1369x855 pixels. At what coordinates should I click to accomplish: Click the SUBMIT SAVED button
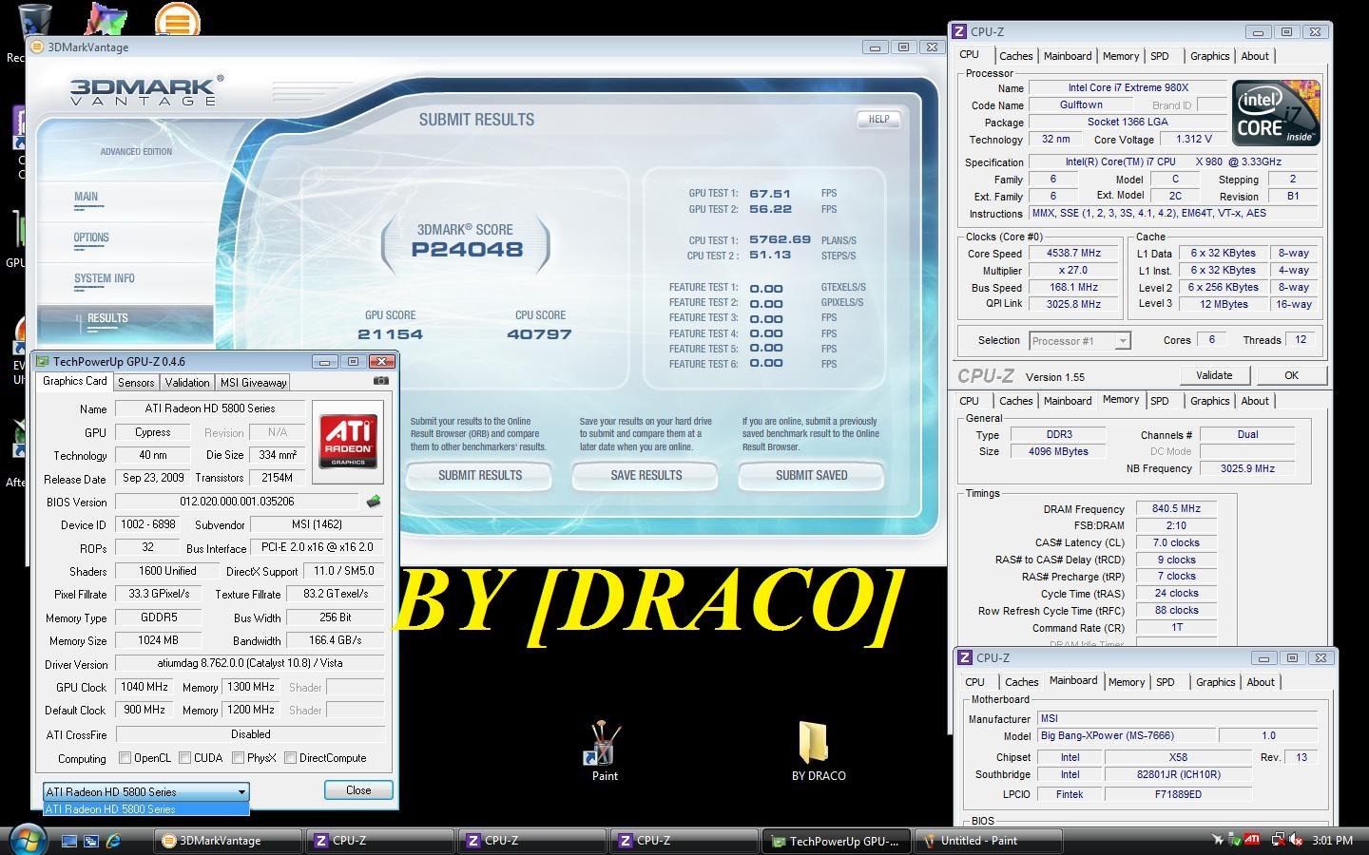pyautogui.click(x=811, y=476)
